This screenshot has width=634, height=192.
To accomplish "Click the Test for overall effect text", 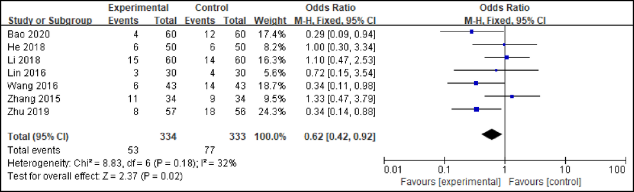I will (x=95, y=176).
